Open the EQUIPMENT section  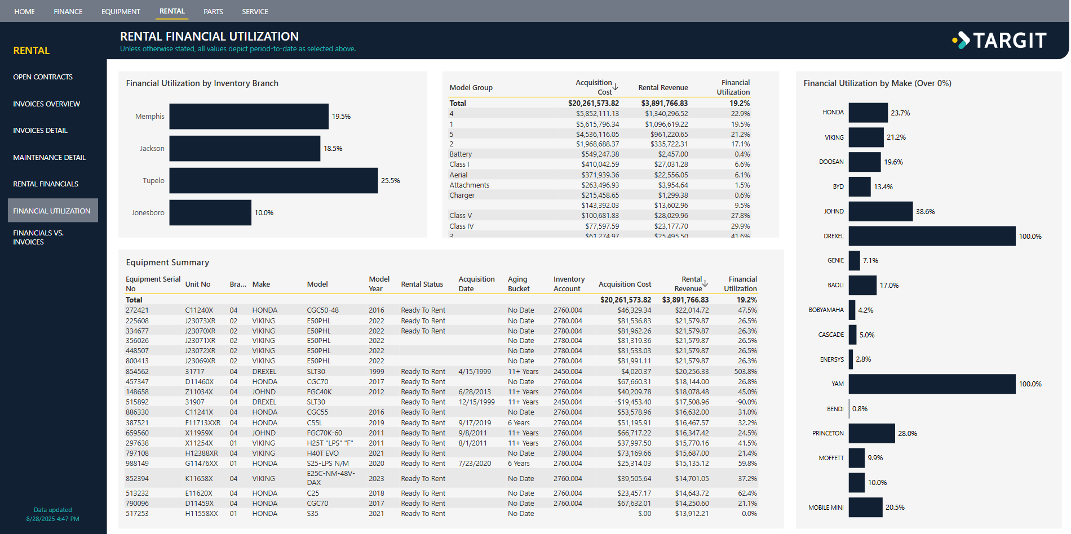point(121,11)
